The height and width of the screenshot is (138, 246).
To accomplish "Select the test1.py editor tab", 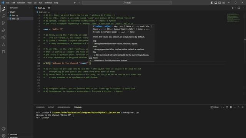I will pyautogui.click(x=42, y=8).
